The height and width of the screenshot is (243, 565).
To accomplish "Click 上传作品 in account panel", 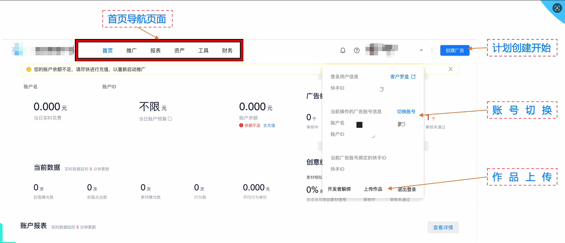I will (373, 189).
